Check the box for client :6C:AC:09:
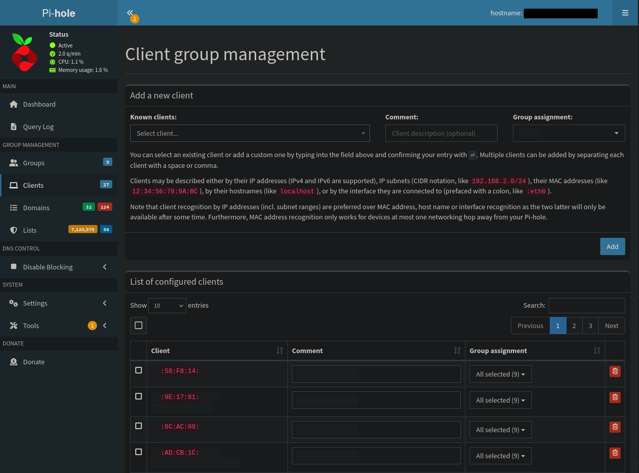Viewport: 639px width, 473px height. tap(138, 426)
